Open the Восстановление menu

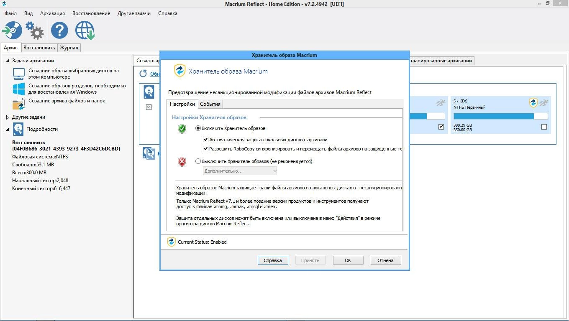(91, 13)
